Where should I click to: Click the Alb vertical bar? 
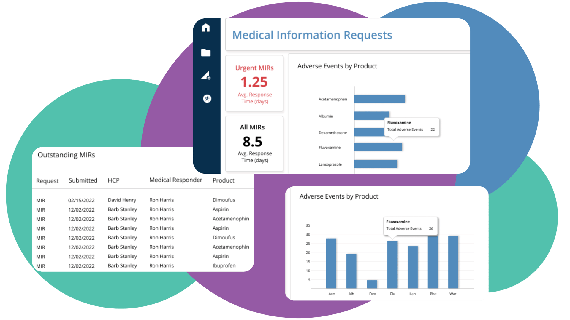[x=351, y=271]
